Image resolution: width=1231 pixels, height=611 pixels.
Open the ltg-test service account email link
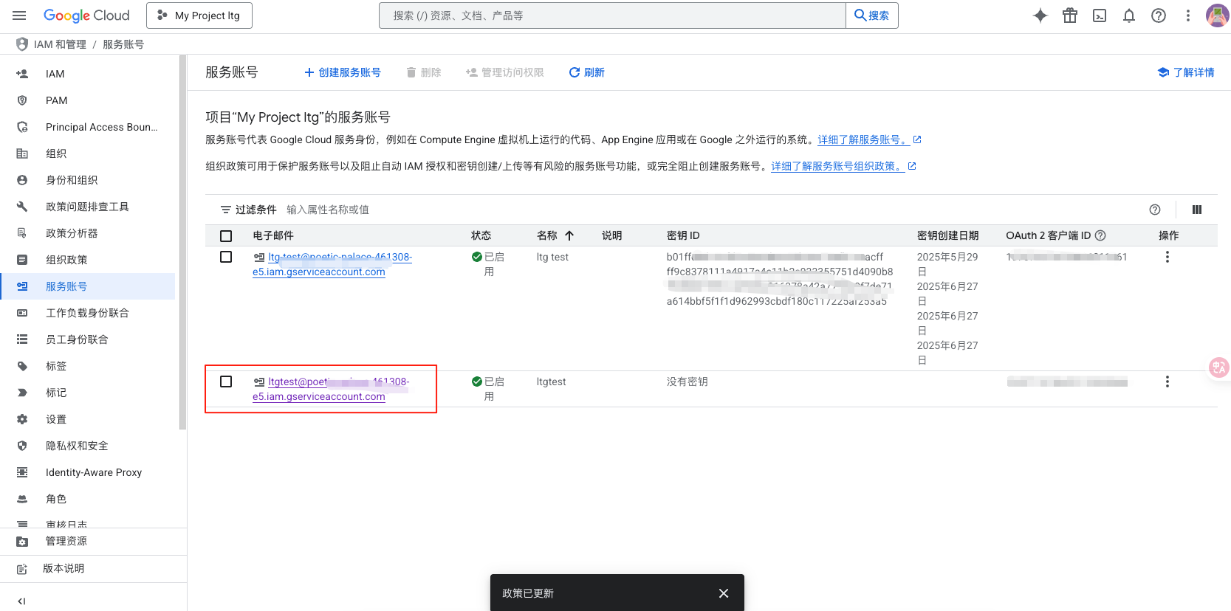(x=332, y=264)
